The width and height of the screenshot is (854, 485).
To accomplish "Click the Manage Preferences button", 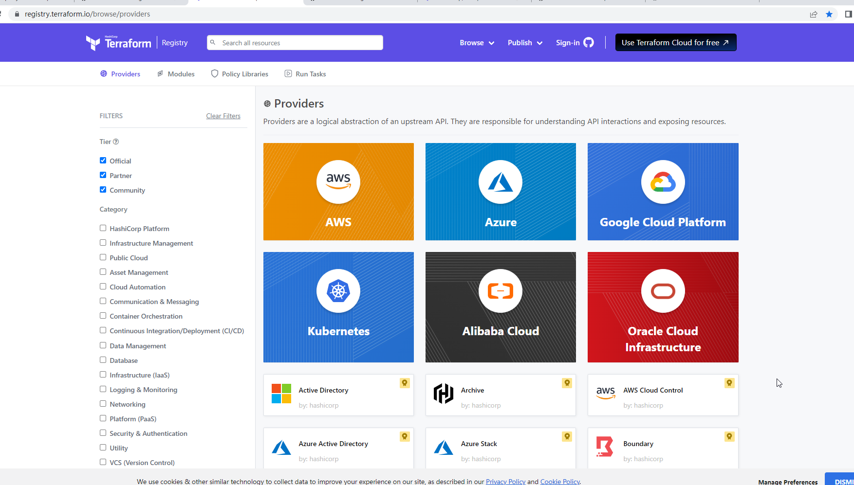I will click(788, 482).
